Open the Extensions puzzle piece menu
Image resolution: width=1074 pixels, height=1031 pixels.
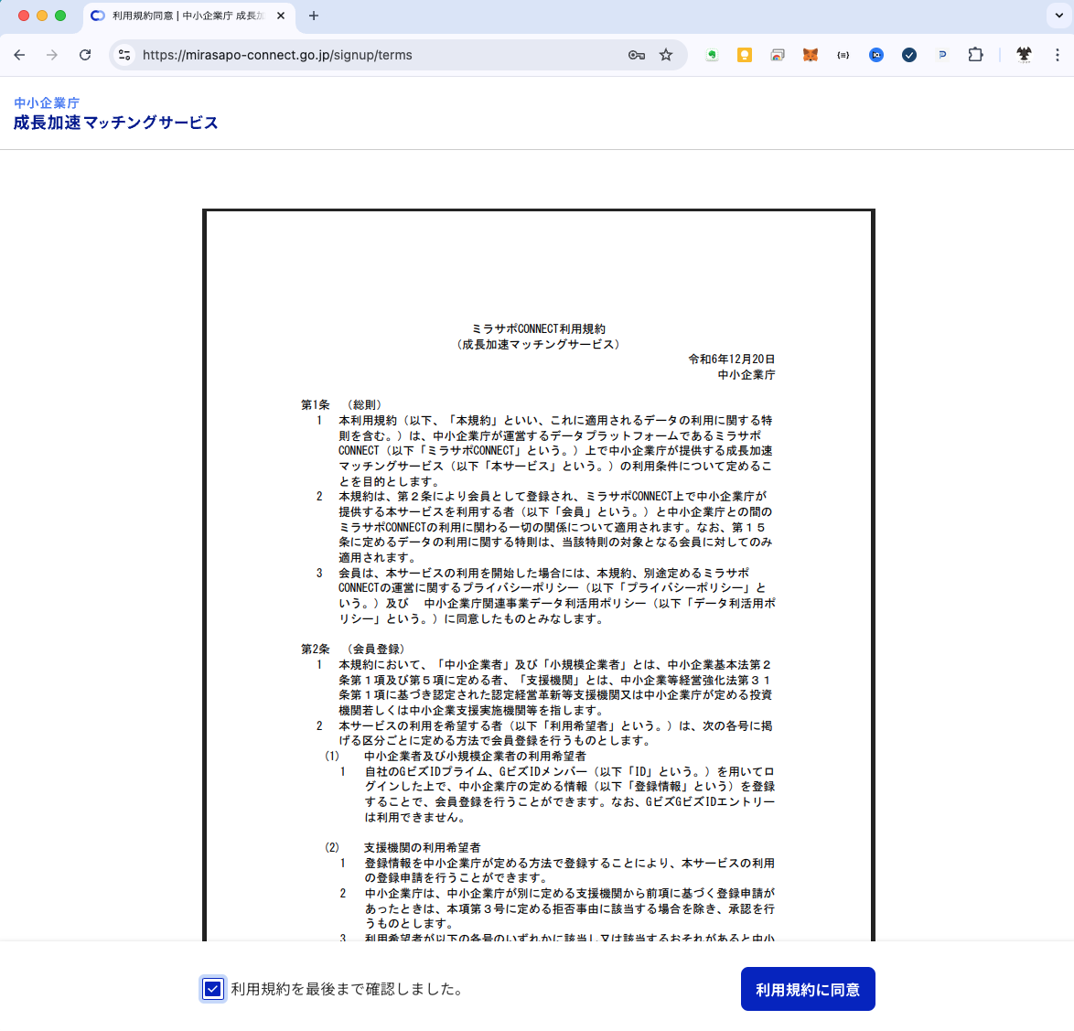coord(975,55)
